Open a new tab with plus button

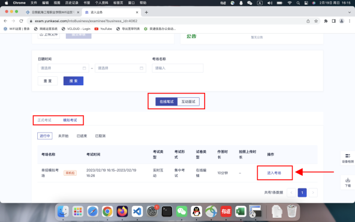(x=146, y=12)
